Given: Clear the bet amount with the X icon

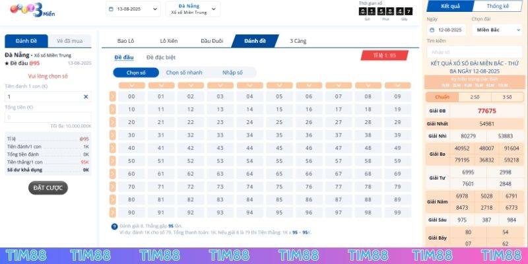Looking at the screenshot, I should 86,97.
